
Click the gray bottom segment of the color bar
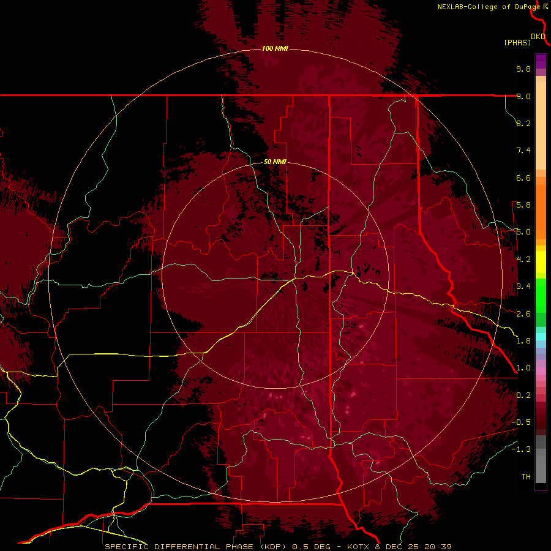[x=541, y=467]
